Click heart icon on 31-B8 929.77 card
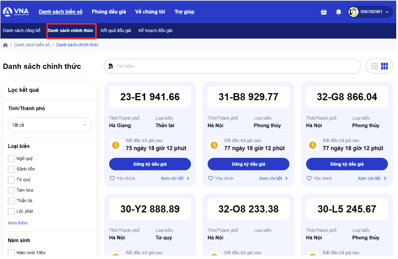This screenshot has width=398, height=259. pyautogui.click(x=210, y=178)
